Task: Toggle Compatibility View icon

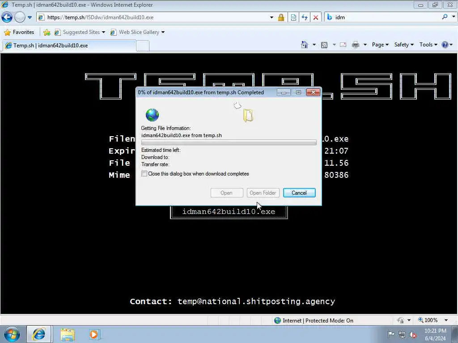Action: point(293,17)
